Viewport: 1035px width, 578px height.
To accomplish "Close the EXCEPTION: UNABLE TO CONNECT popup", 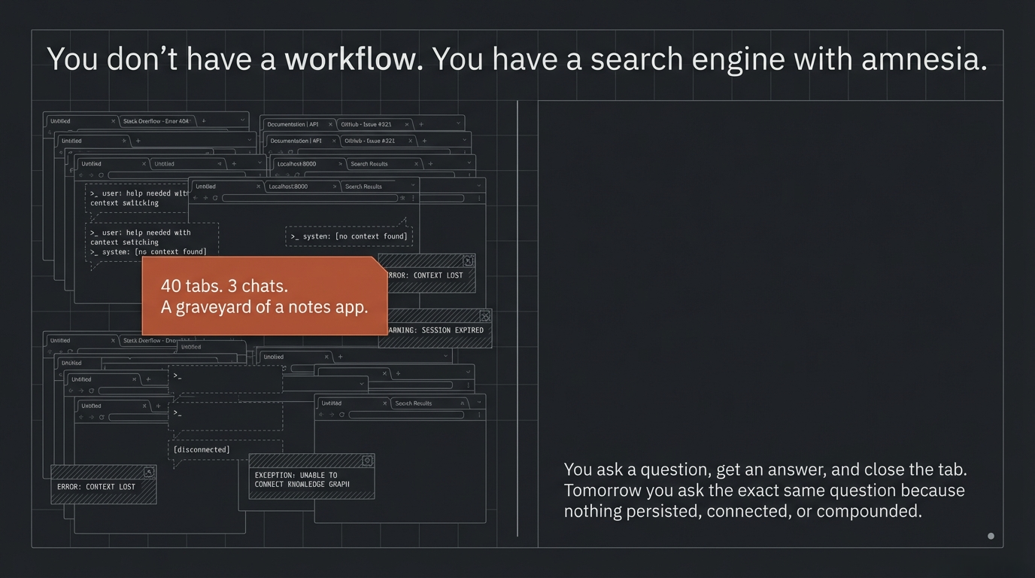I will point(367,461).
